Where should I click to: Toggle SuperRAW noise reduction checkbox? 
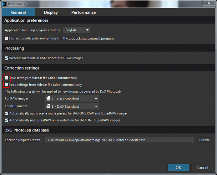point(6,120)
